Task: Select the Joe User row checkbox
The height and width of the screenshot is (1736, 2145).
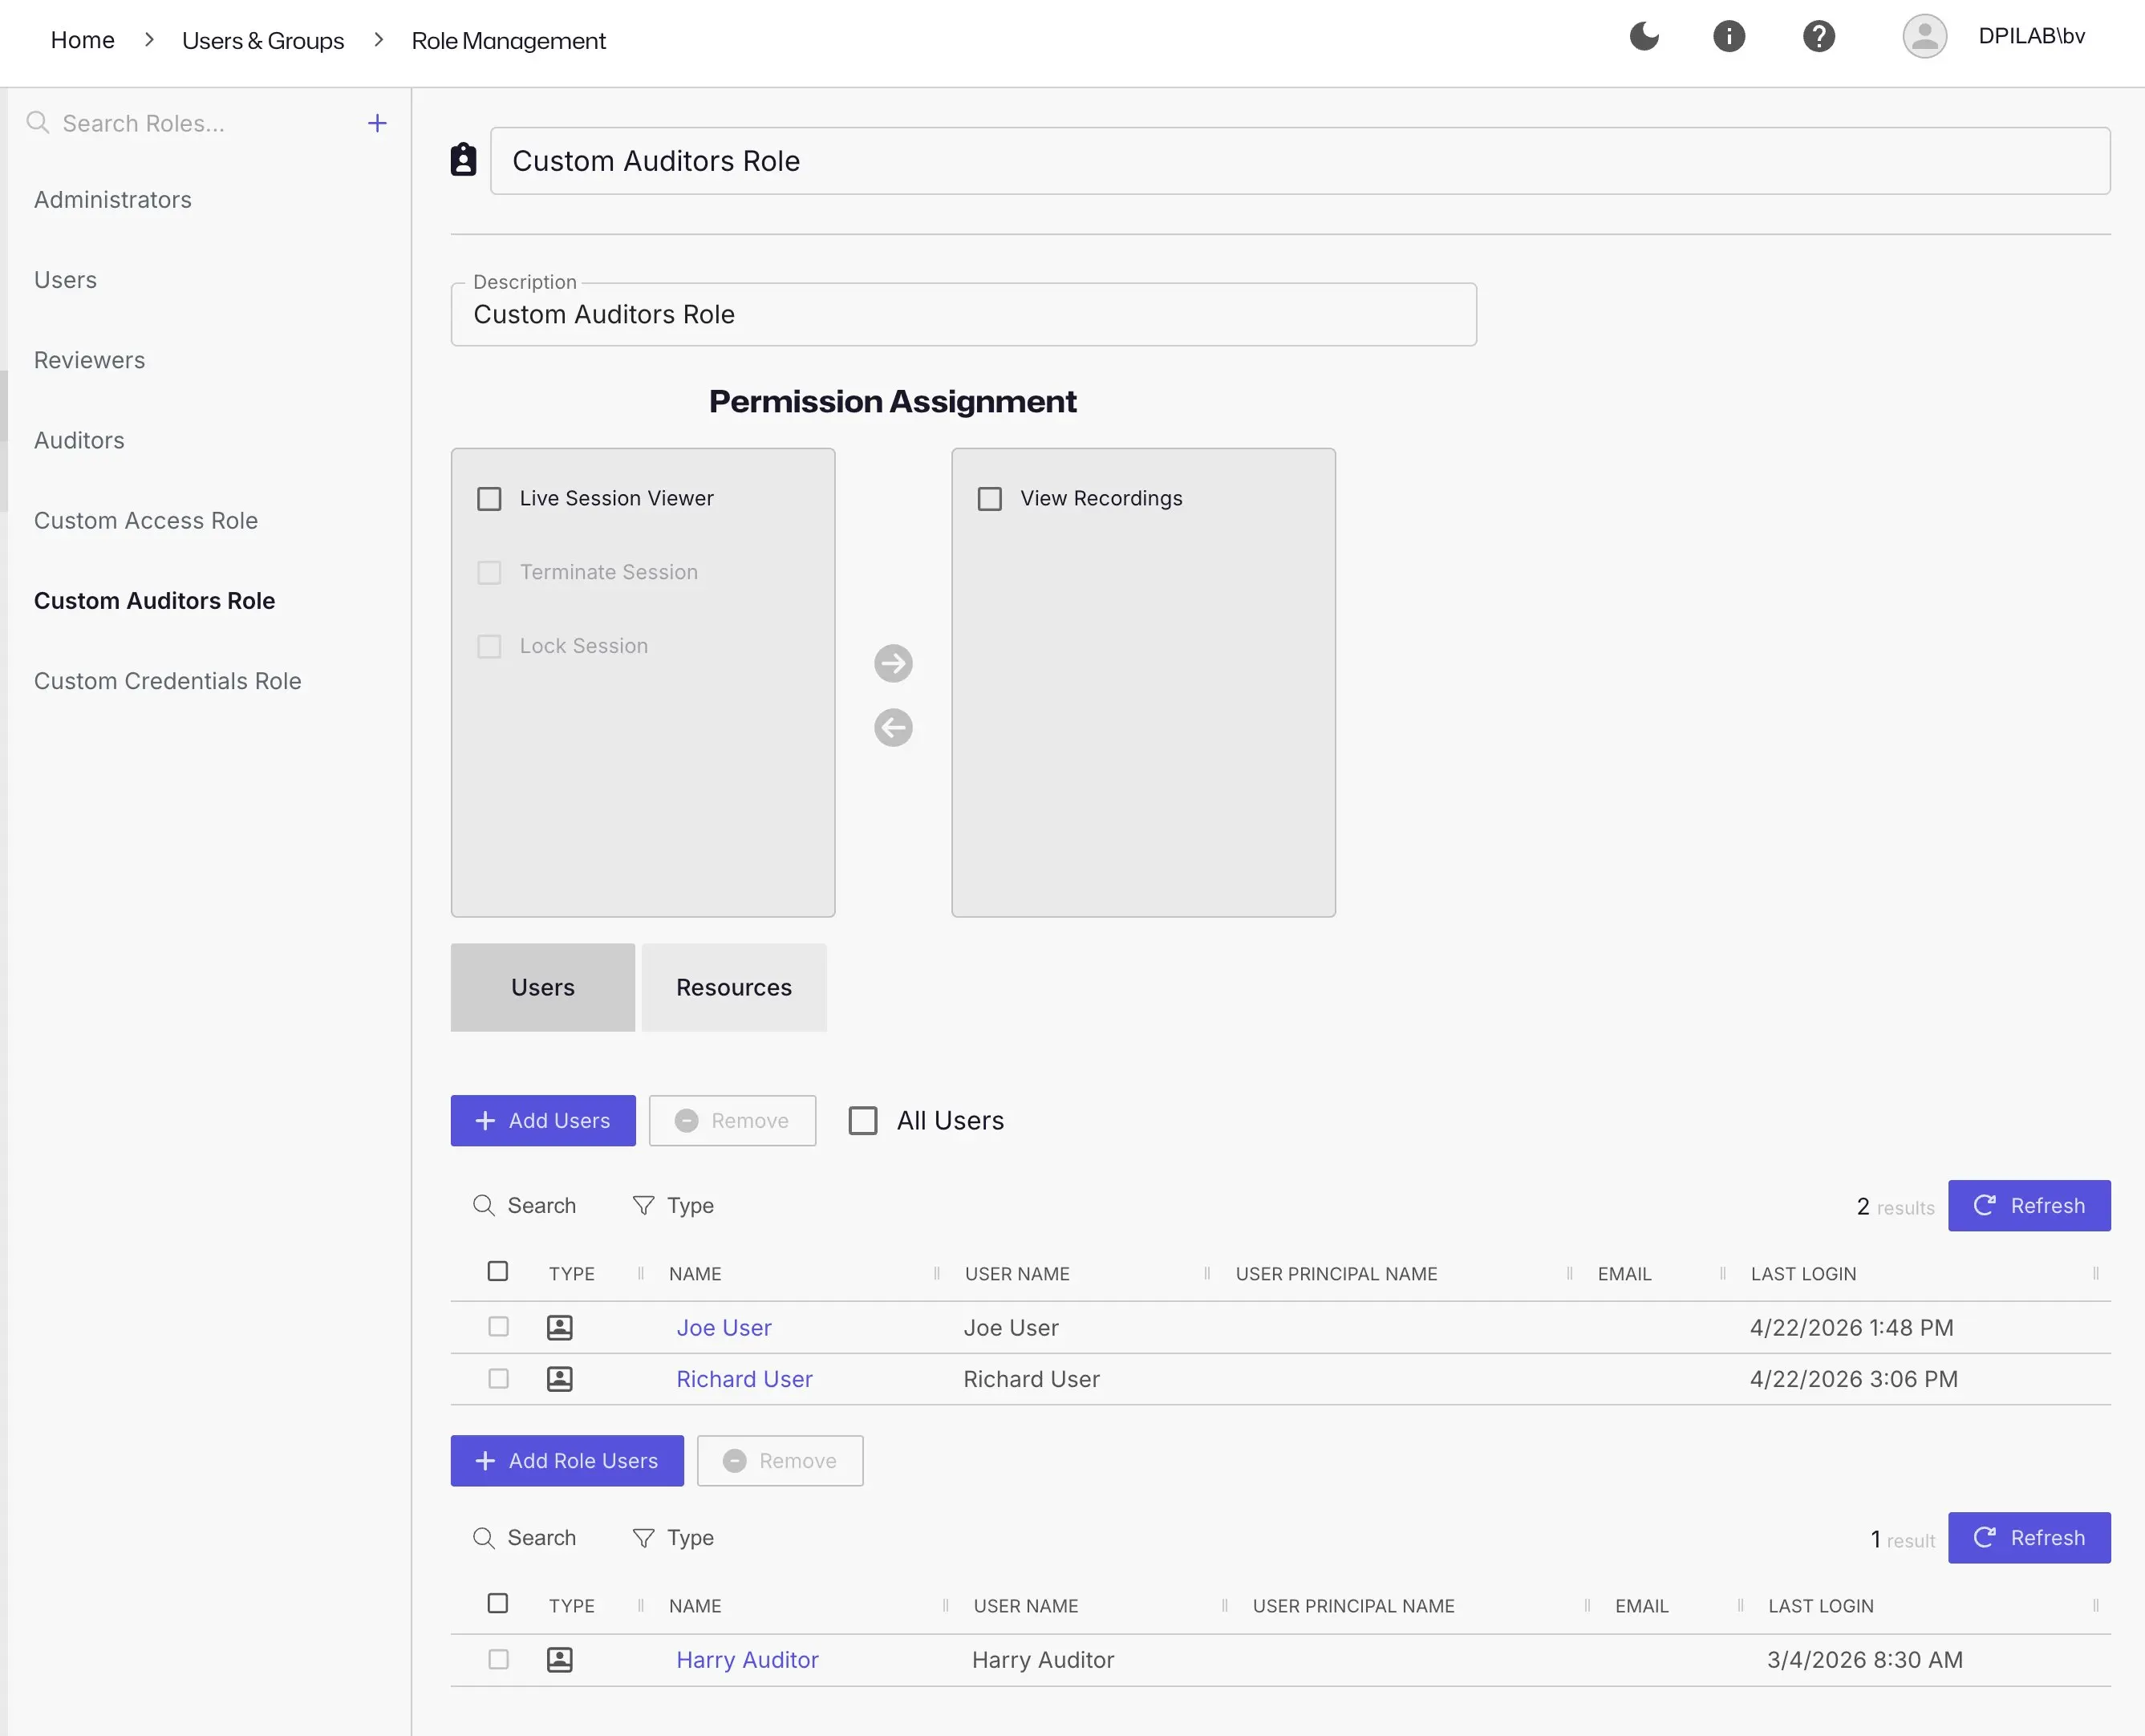Action: pos(498,1326)
